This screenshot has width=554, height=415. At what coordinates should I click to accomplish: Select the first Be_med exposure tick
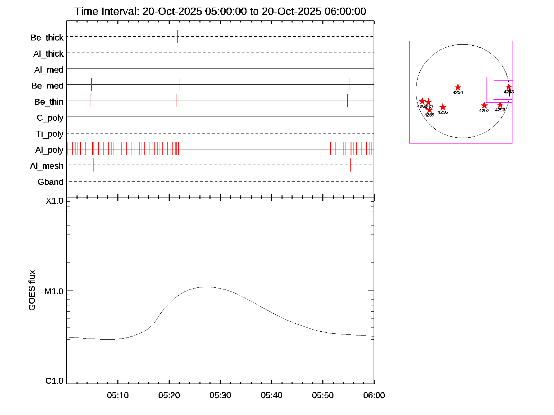(x=91, y=85)
